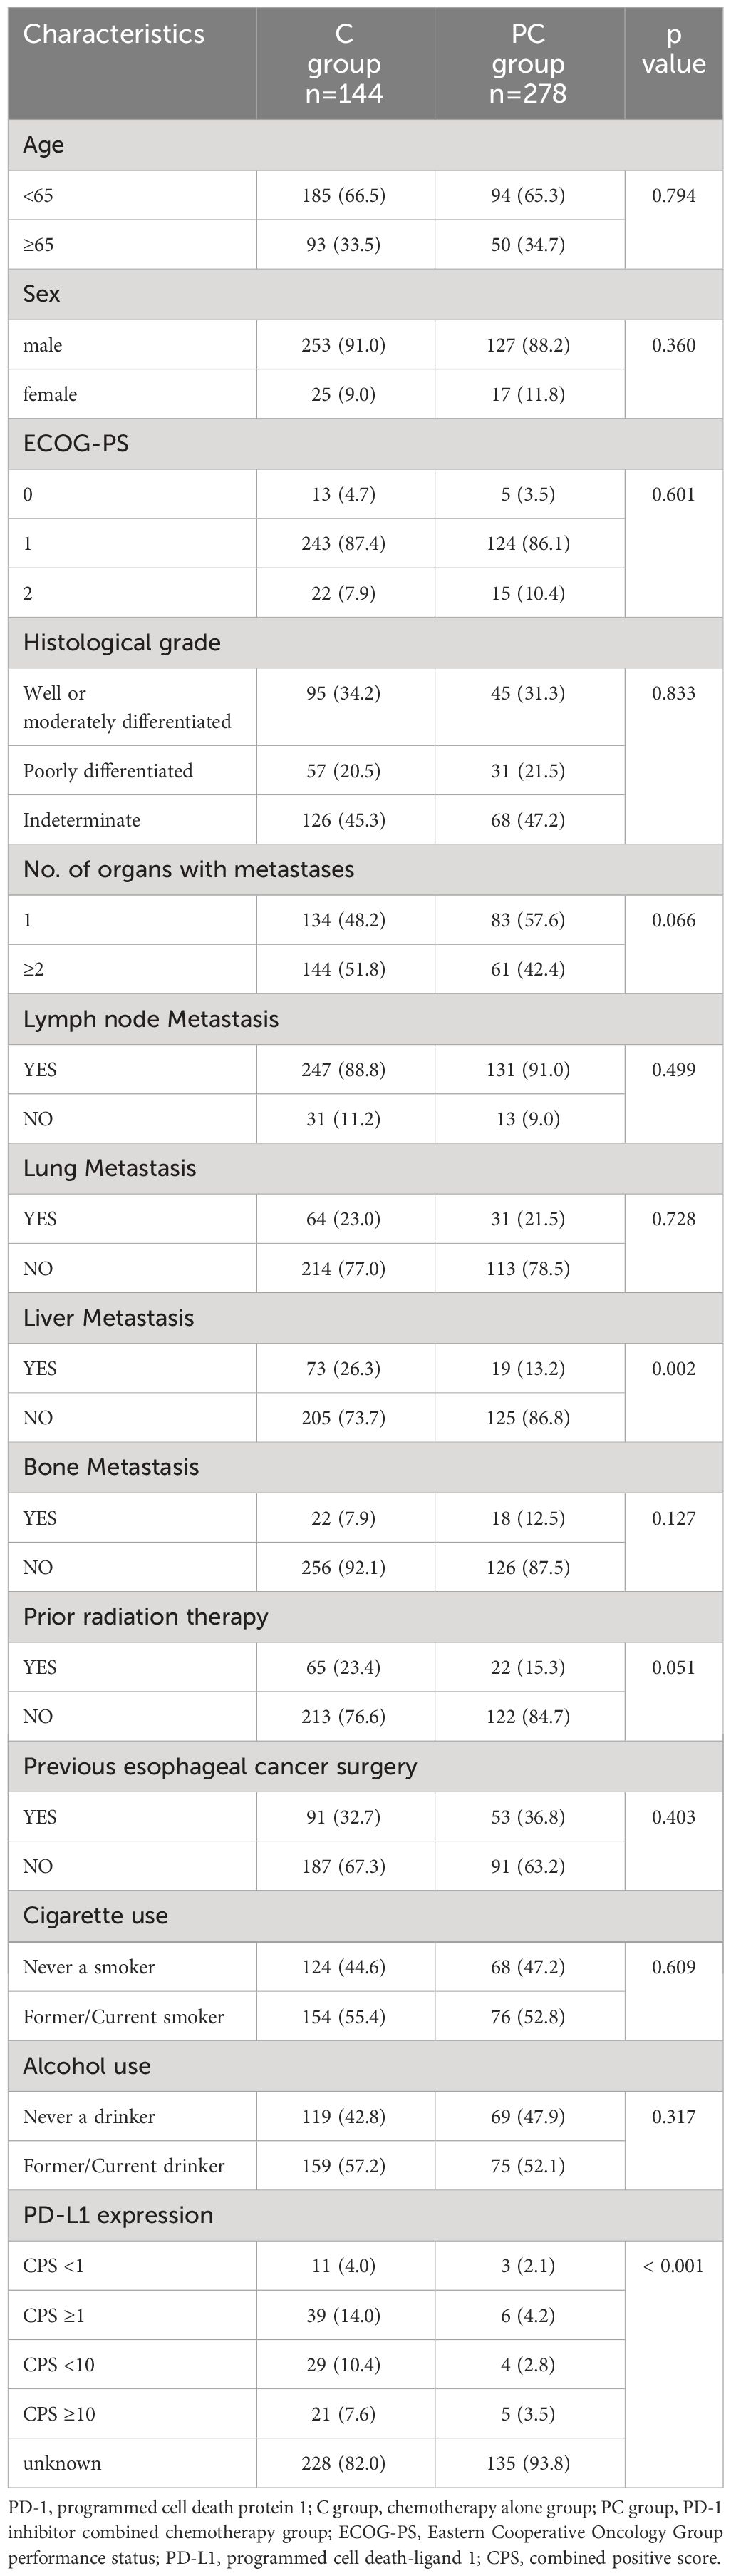Select the '< 0.001' p value cell
This screenshot has width=731, height=2576.
(673, 2265)
